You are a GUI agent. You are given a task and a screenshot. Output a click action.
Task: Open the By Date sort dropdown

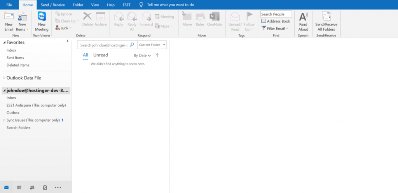(x=142, y=55)
